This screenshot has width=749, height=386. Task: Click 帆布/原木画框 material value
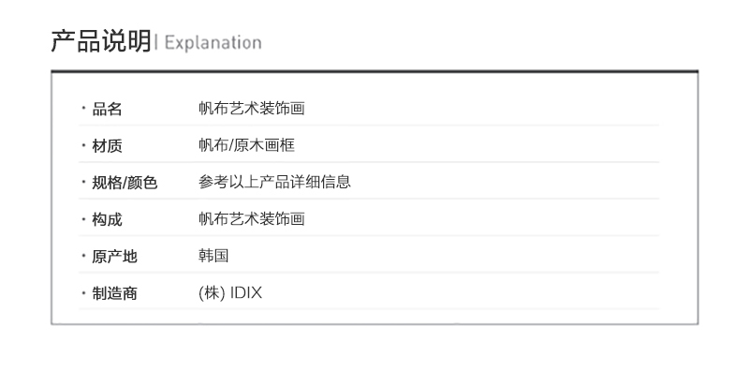(247, 145)
